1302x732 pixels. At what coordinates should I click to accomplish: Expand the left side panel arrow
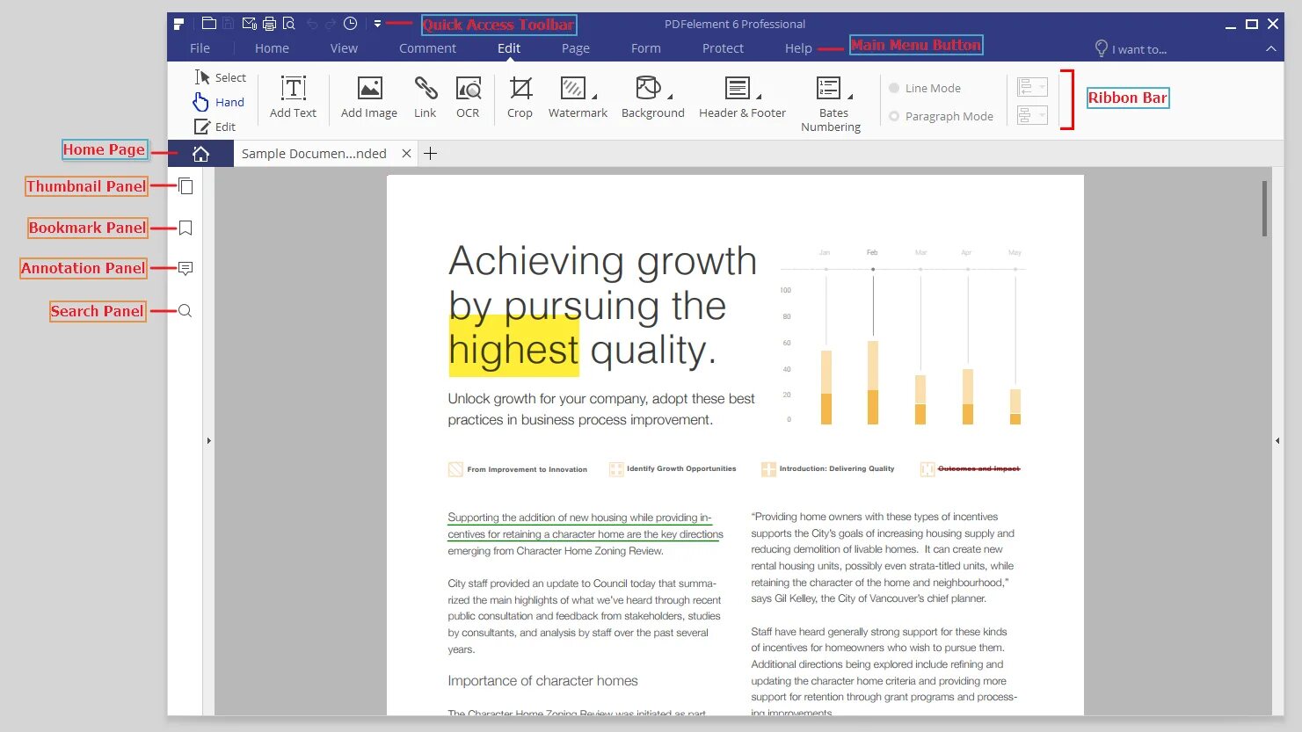click(208, 440)
